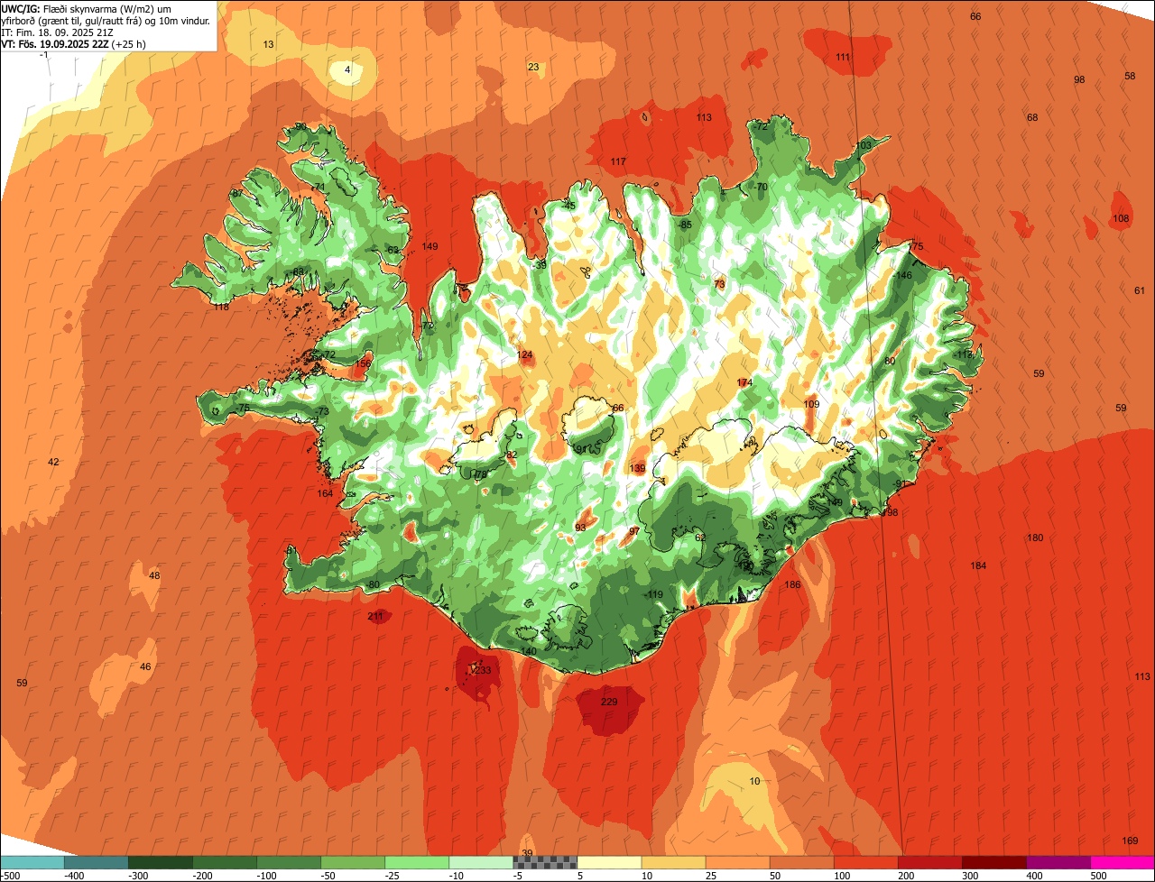
Task: Pick the checkered -5 to 5 legend swatch
Action: coord(545,862)
